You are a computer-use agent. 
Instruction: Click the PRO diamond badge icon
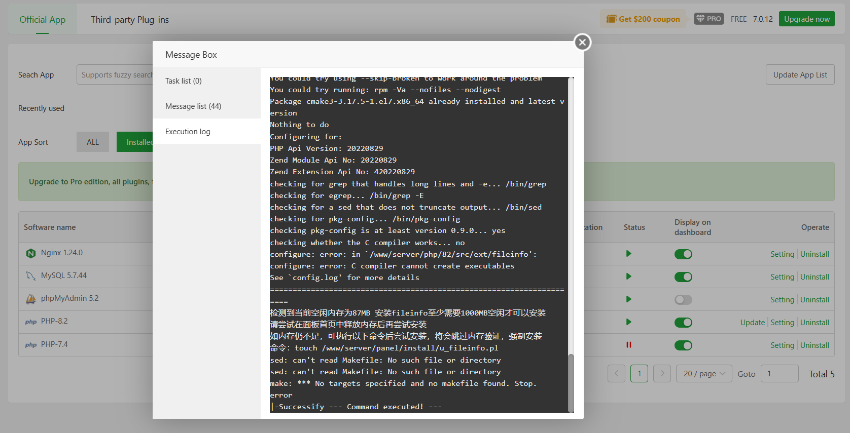click(709, 19)
